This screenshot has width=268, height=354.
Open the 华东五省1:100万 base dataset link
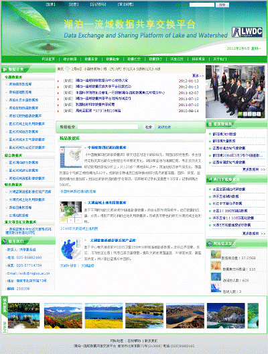pos(233,218)
